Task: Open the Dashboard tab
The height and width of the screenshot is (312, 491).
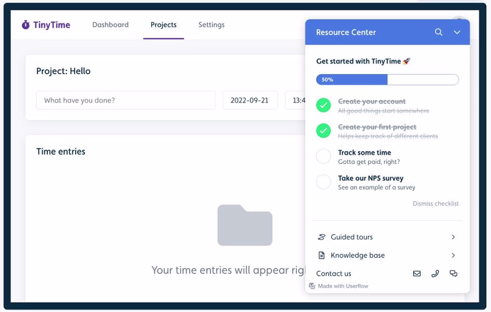Action: point(111,25)
